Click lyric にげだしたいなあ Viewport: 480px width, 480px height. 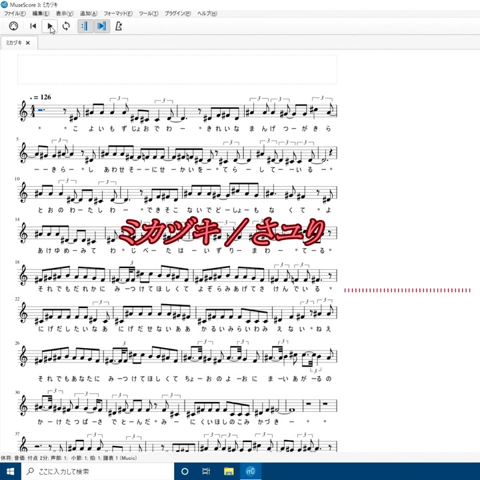point(73,329)
